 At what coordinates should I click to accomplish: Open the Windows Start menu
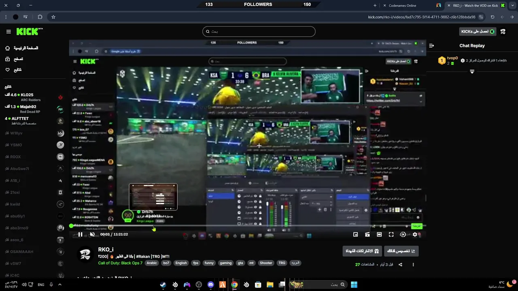(x=354, y=285)
